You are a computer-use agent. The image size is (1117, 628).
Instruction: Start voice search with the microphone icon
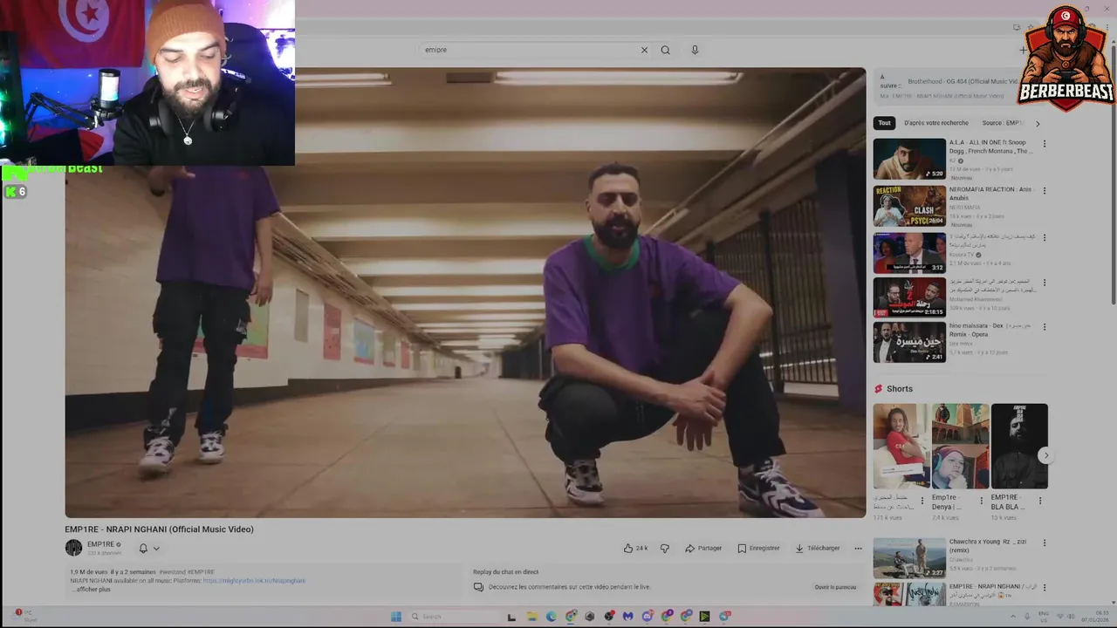[x=695, y=50]
